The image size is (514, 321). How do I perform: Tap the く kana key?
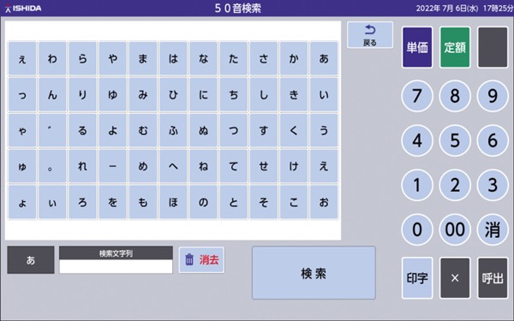coord(294,130)
